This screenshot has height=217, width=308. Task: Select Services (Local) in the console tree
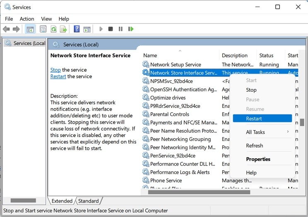point(25,43)
